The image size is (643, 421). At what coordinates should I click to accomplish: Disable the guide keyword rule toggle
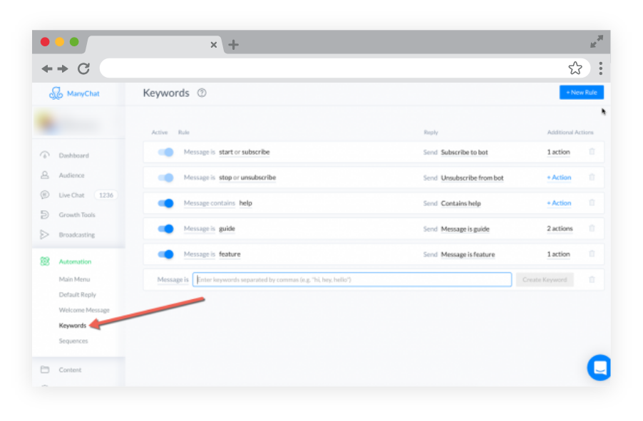165,229
